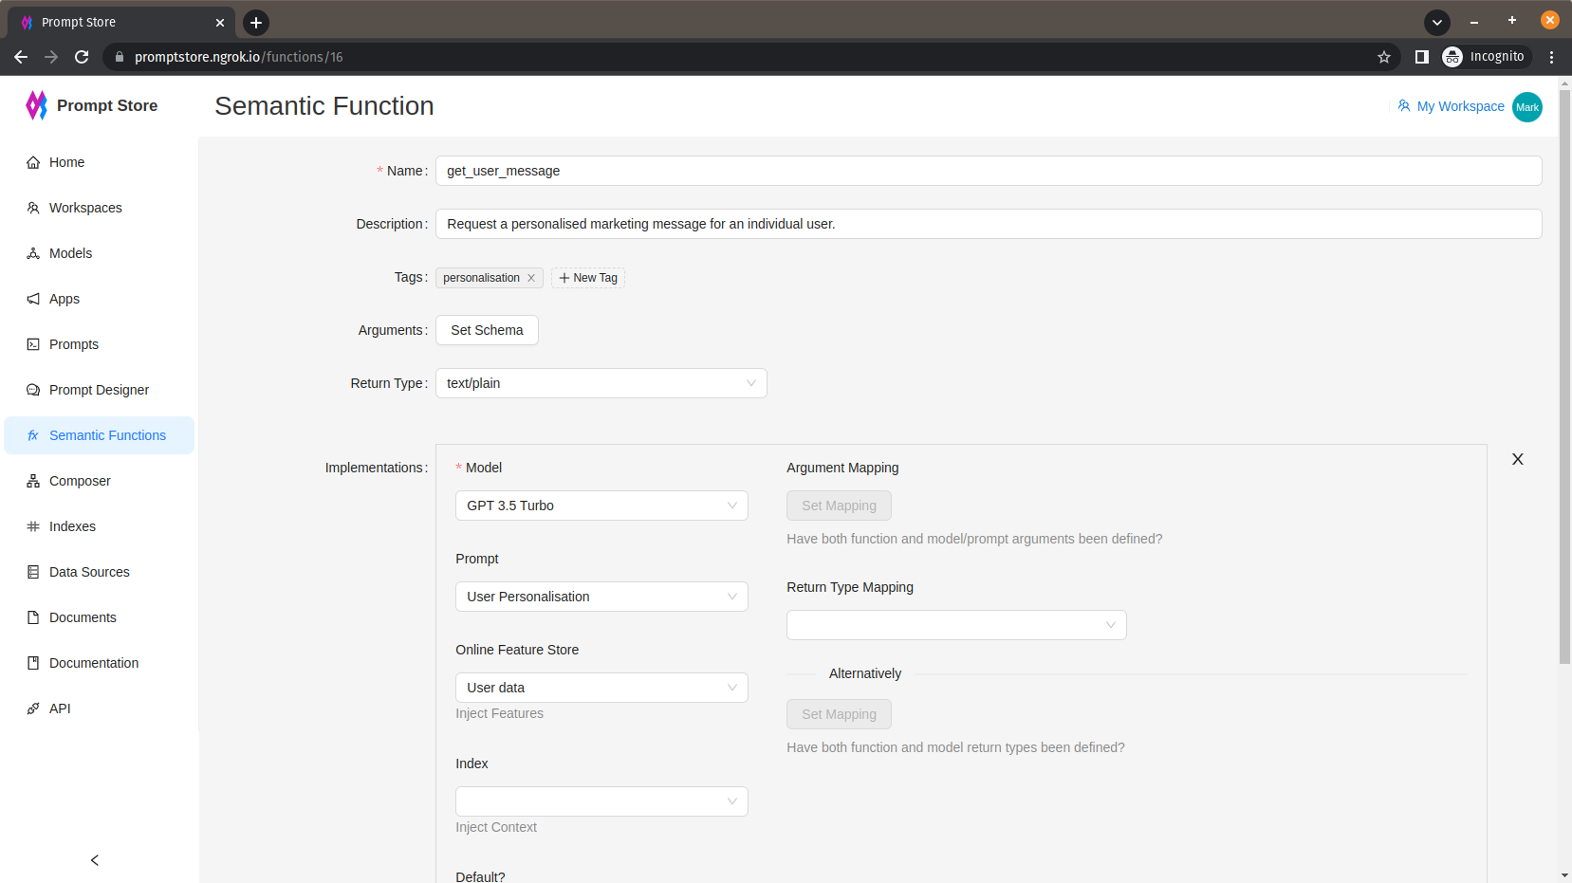The width and height of the screenshot is (1572, 883).
Task: Open Data Sources in the sidebar
Action: pos(100,572)
